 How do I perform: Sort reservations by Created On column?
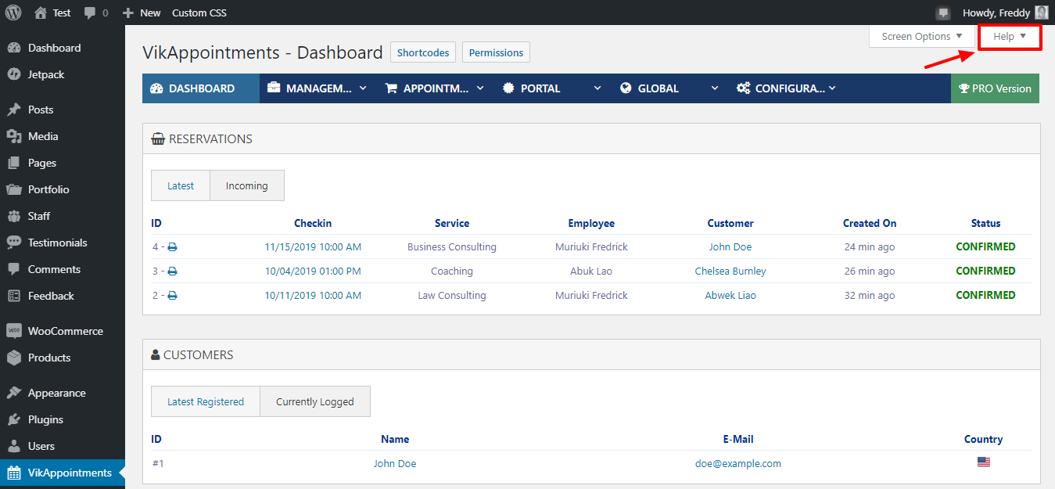tap(870, 223)
